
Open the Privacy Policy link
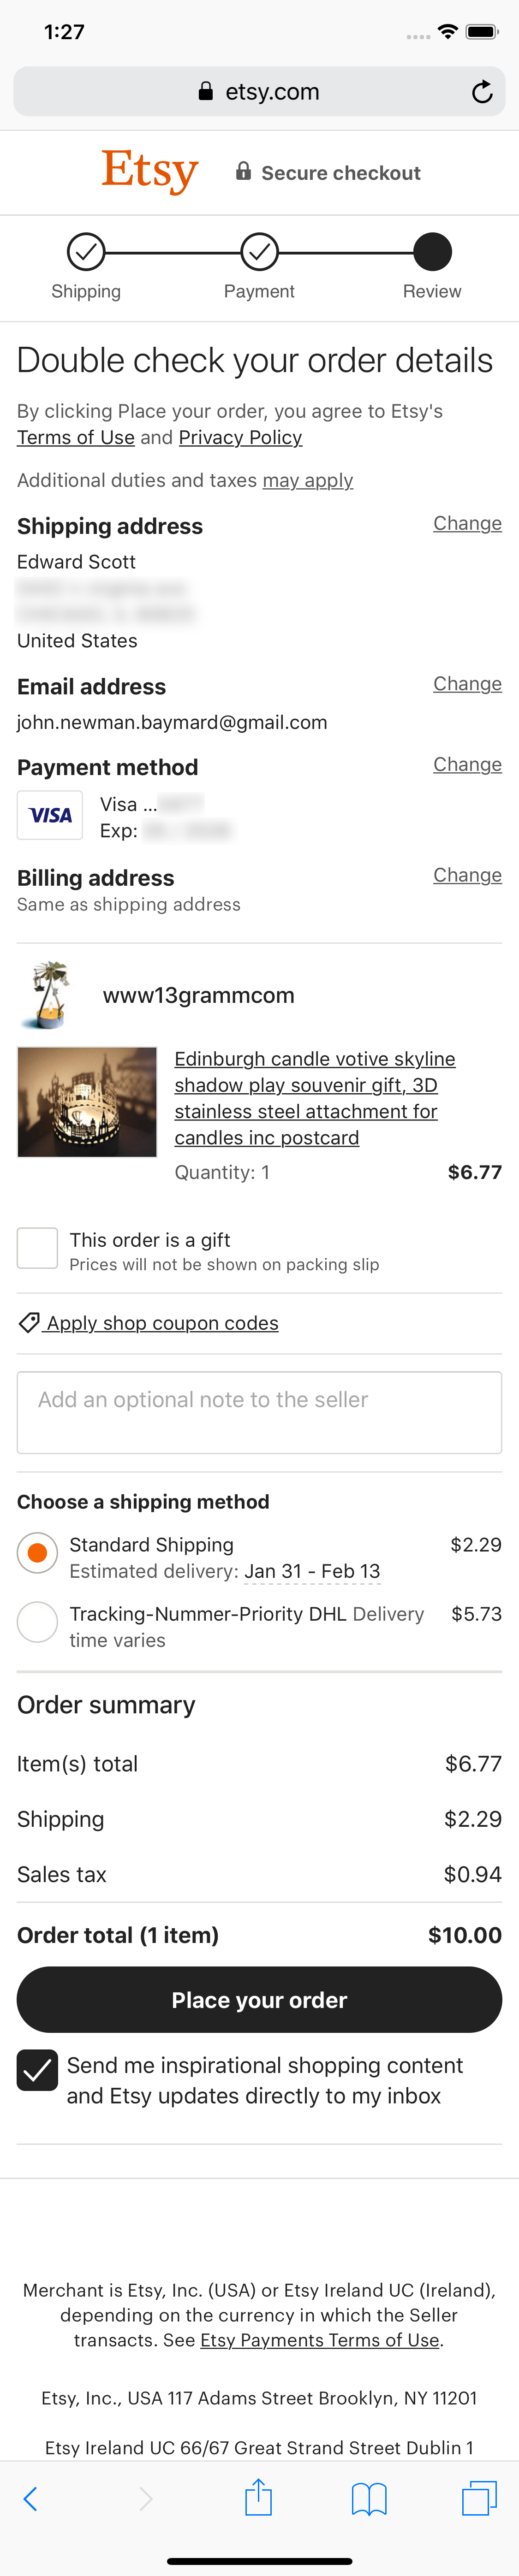tap(240, 438)
